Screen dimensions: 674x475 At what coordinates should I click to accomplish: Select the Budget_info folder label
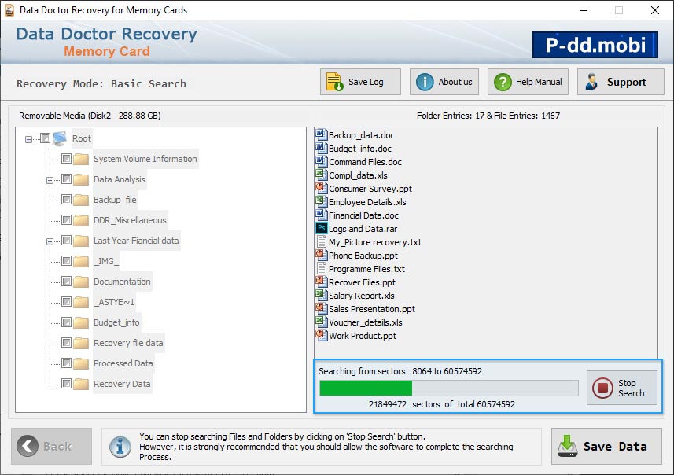[116, 322]
